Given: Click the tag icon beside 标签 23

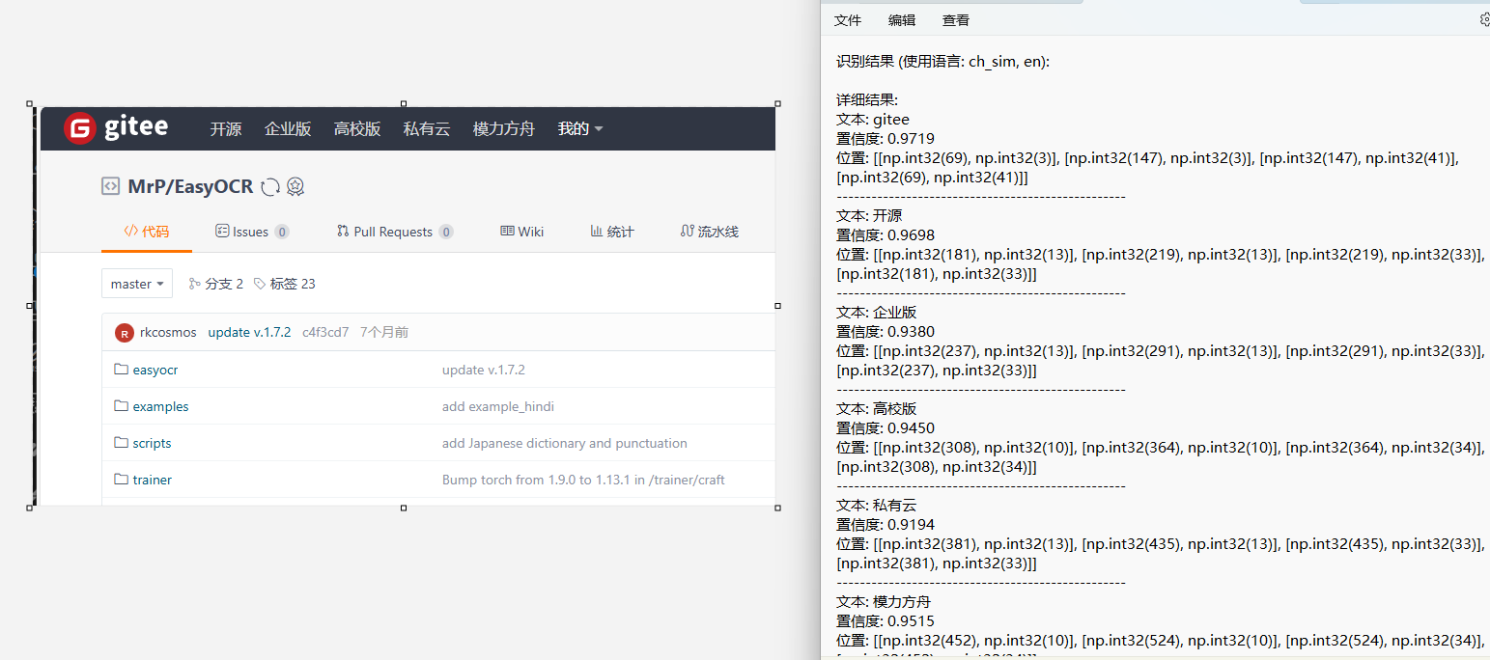Looking at the screenshot, I should [x=258, y=283].
